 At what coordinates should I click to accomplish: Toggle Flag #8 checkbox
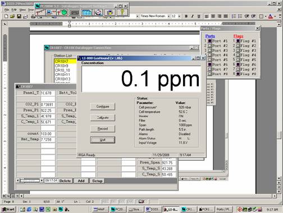pyautogui.click(x=238, y=74)
